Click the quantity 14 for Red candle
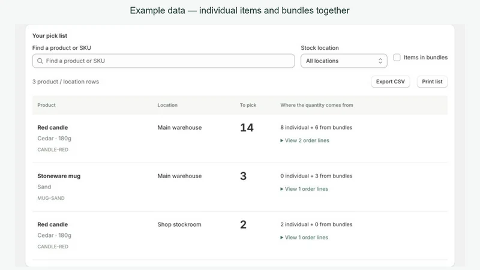480x270 pixels. [247, 128]
